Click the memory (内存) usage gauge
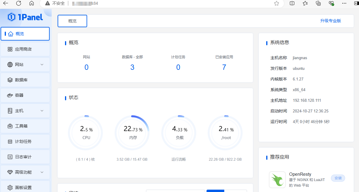This screenshot has width=359, height=192. [x=132, y=133]
